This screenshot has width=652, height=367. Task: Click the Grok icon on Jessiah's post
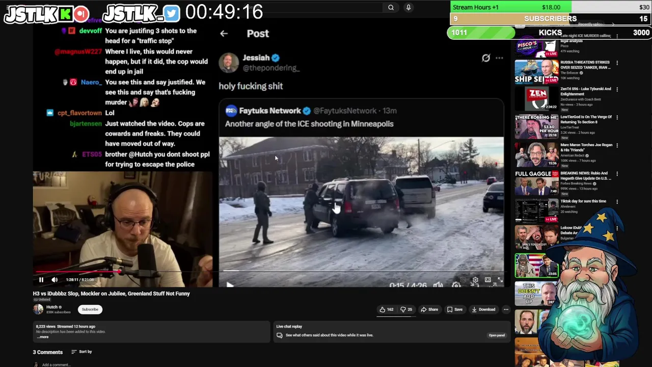pyautogui.click(x=486, y=58)
